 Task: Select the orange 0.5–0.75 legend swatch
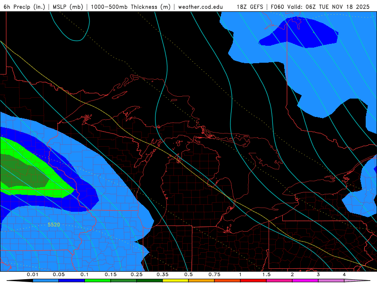[x=202, y=281]
